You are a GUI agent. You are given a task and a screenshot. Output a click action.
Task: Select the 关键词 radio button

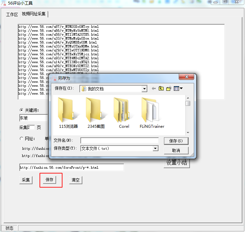pos(21,110)
